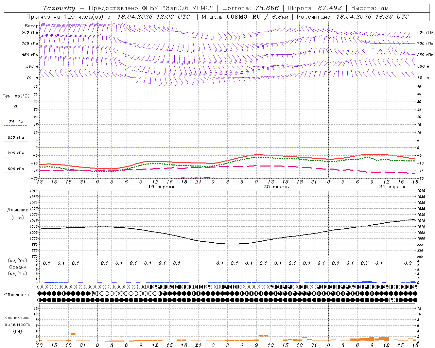435x348 pixels.
Task: Click "700 гПа" in the temperature legend
Action: click(x=16, y=153)
